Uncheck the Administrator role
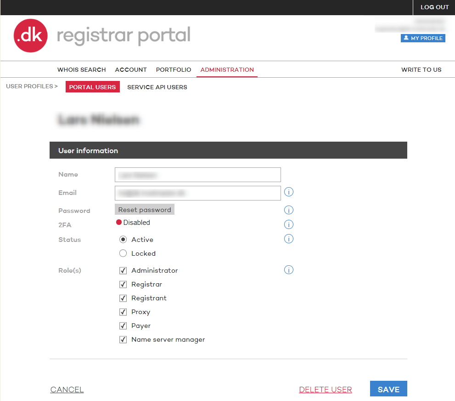Viewport: 455px width, 401px height. (x=123, y=270)
